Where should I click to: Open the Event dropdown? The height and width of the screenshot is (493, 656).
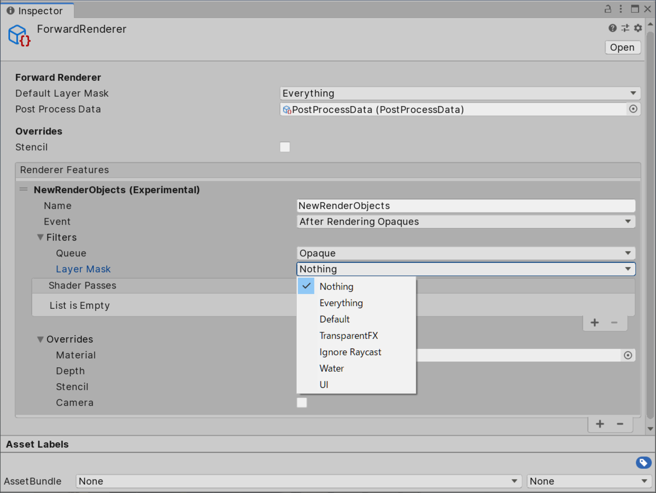tap(466, 221)
